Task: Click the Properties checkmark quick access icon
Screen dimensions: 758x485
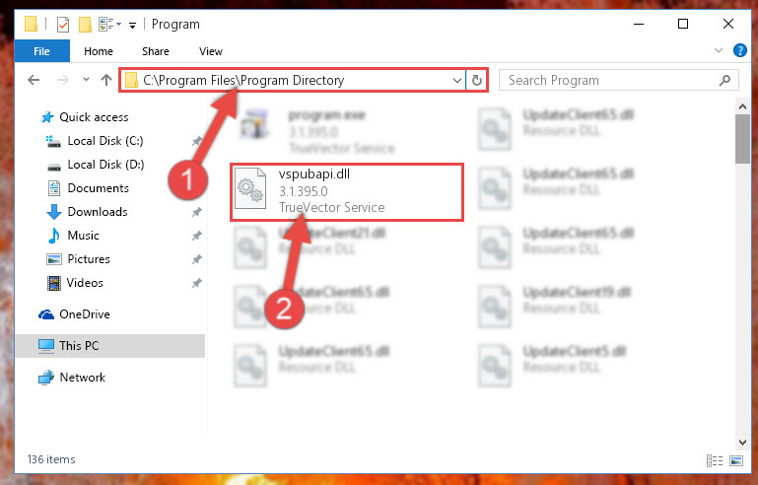Action: click(63, 25)
